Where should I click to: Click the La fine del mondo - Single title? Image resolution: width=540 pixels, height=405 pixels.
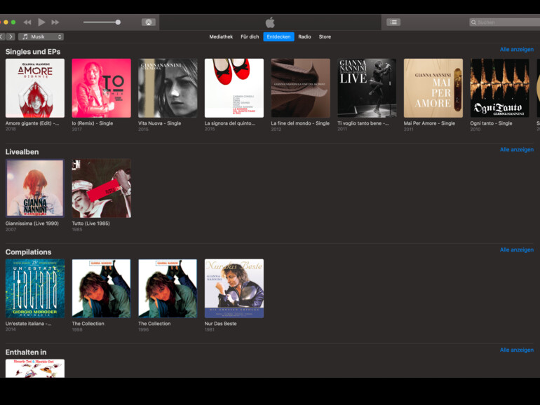[300, 123]
